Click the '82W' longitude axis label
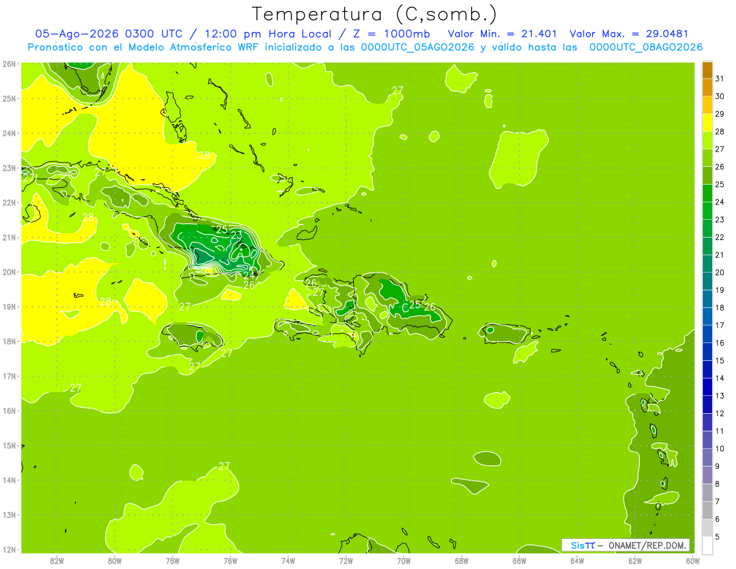 tap(57, 560)
